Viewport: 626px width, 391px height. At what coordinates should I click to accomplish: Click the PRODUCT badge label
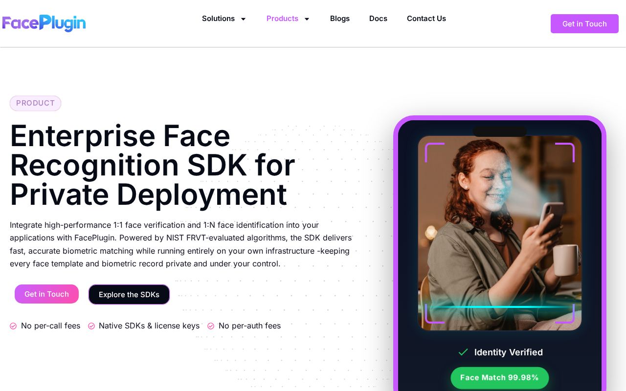(x=35, y=103)
